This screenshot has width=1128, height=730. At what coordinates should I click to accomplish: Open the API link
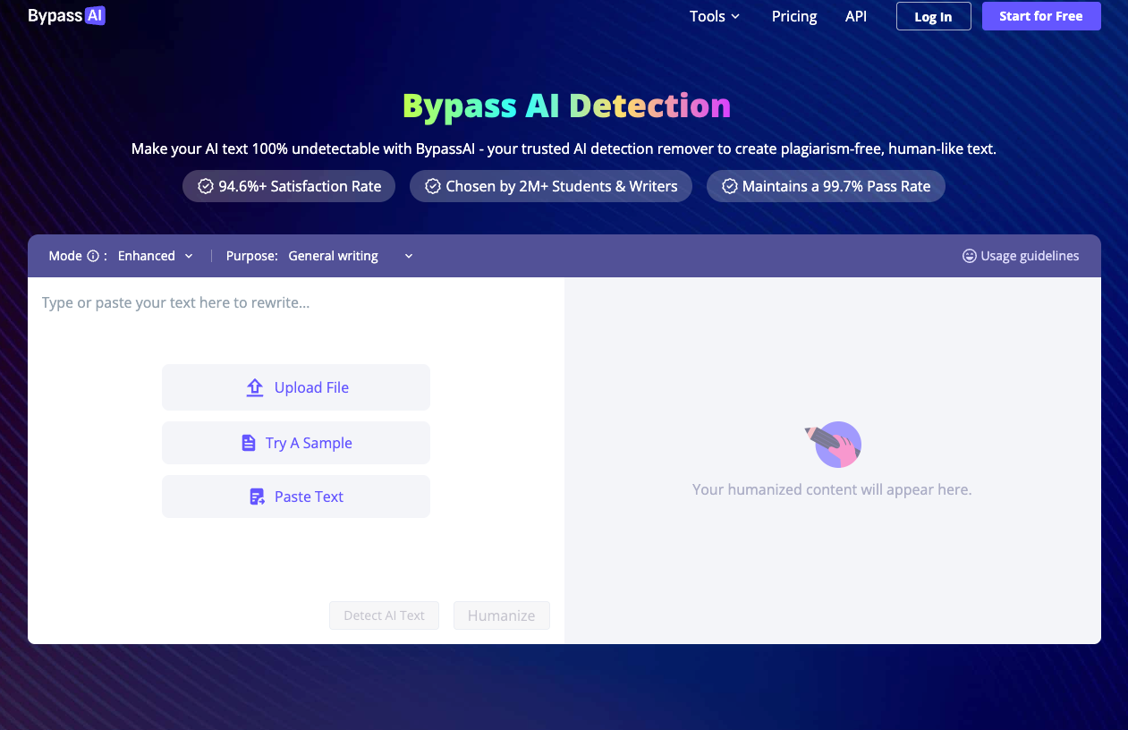pos(856,16)
